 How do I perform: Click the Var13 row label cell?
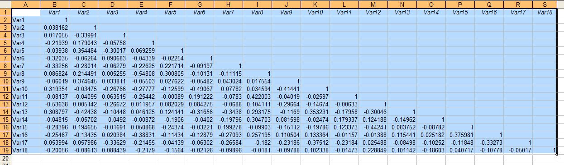[x=26, y=112]
